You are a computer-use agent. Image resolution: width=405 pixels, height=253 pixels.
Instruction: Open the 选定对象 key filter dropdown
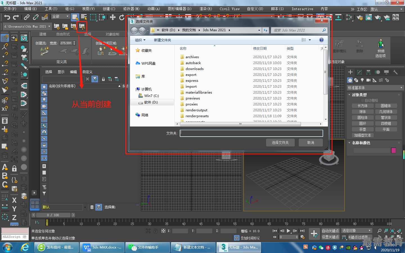[x=357, y=231]
